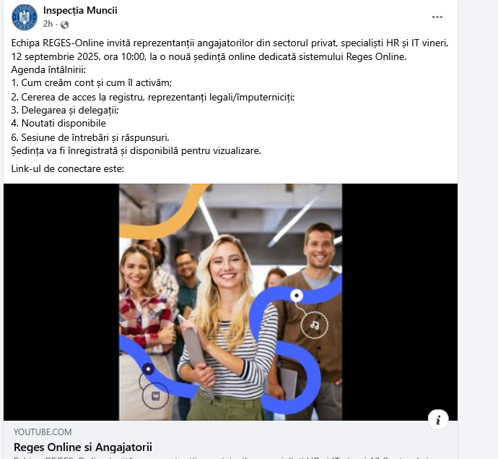The height and width of the screenshot is (459, 498).
Task: Open the post options three-dot menu
Action: (437, 17)
